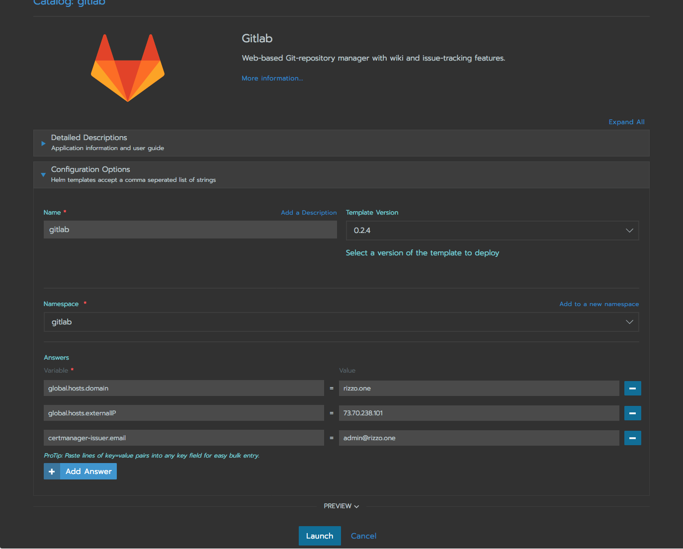This screenshot has width=683, height=549.
Task: Click the global.hosts.domain variable field
Action: [184, 388]
